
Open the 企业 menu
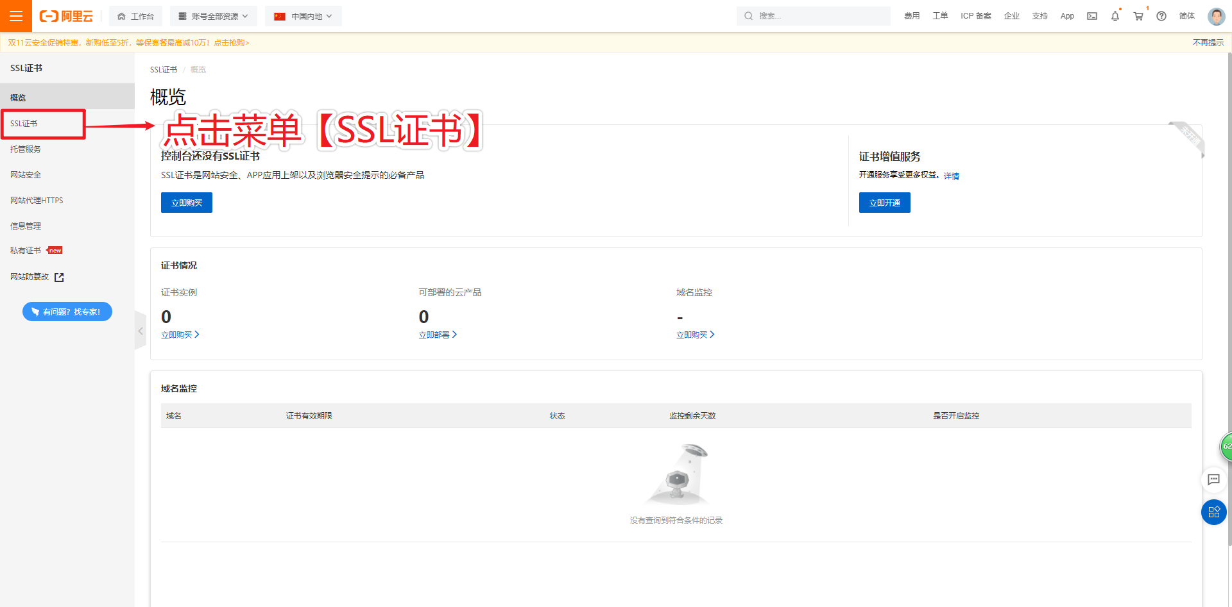(1012, 16)
